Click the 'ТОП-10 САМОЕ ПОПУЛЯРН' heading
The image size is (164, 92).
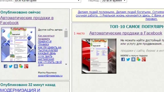tap(137, 27)
